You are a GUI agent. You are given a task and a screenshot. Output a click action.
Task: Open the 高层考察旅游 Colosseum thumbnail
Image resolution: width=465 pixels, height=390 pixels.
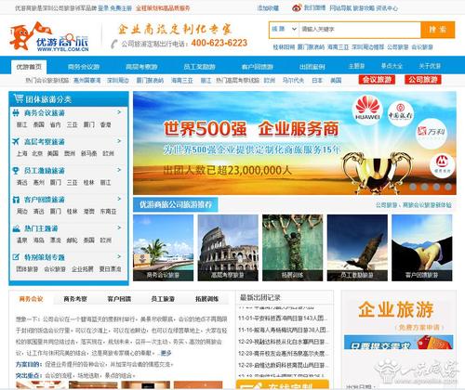[x=228, y=248]
